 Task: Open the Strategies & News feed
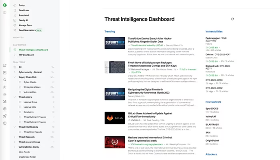point(32,87)
